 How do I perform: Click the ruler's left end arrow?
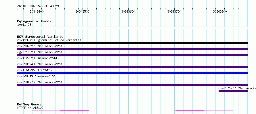click(x=18, y=9)
